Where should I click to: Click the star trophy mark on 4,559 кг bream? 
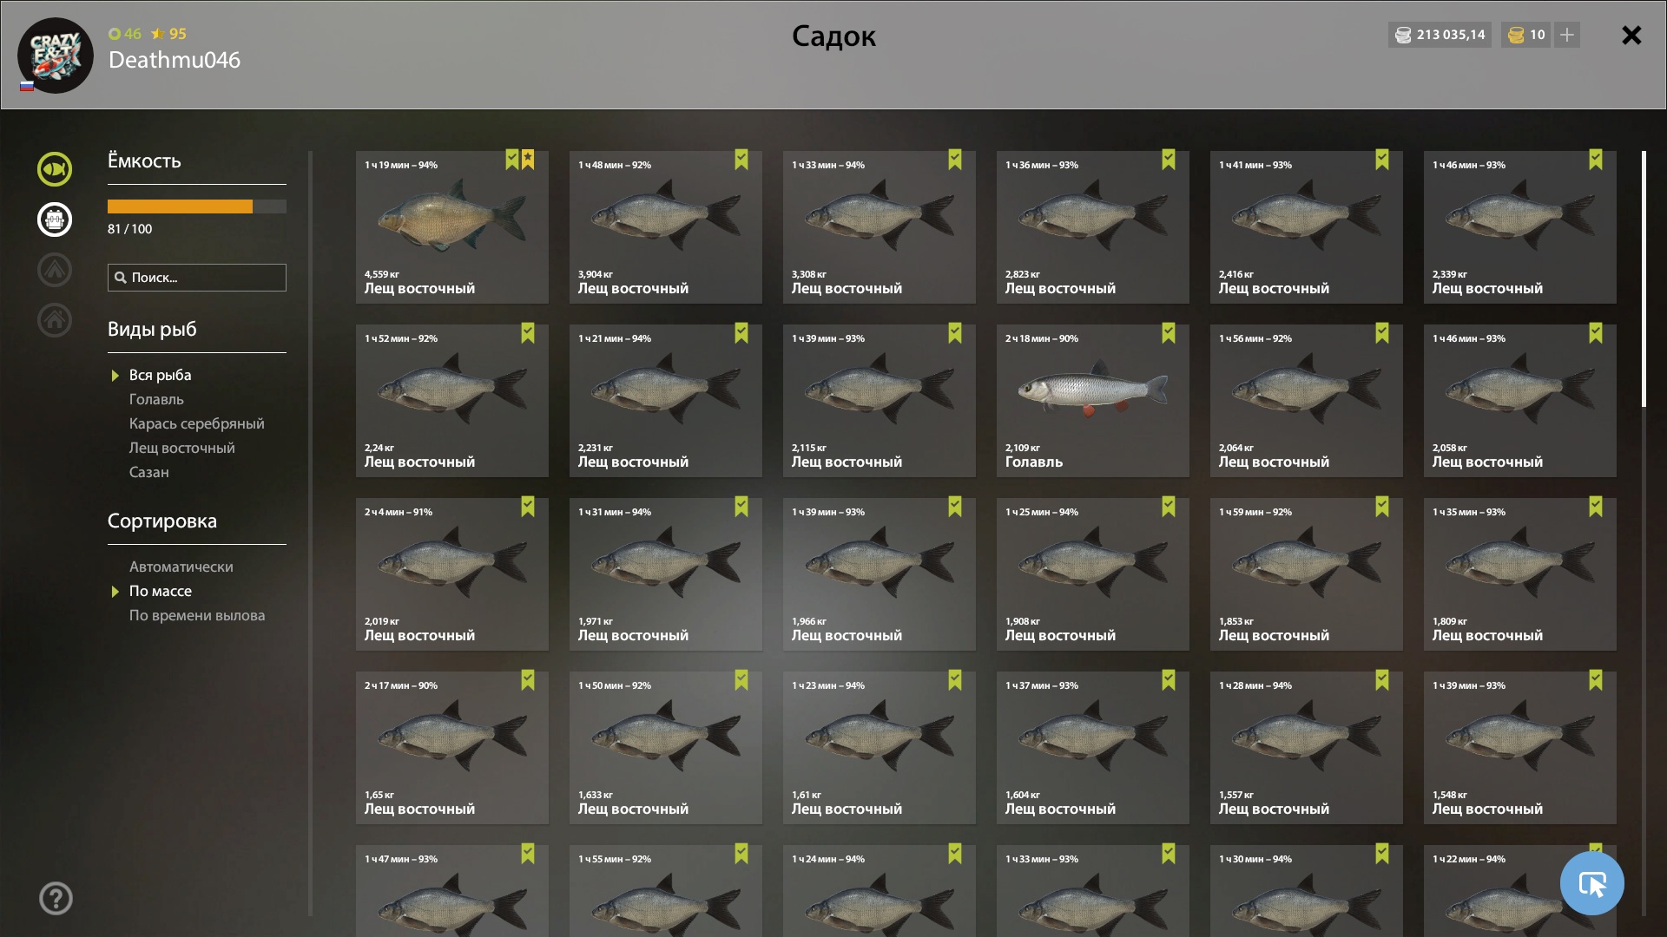tap(528, 160)
